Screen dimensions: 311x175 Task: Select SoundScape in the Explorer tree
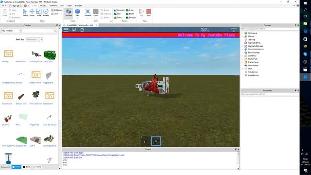(253, 66)
